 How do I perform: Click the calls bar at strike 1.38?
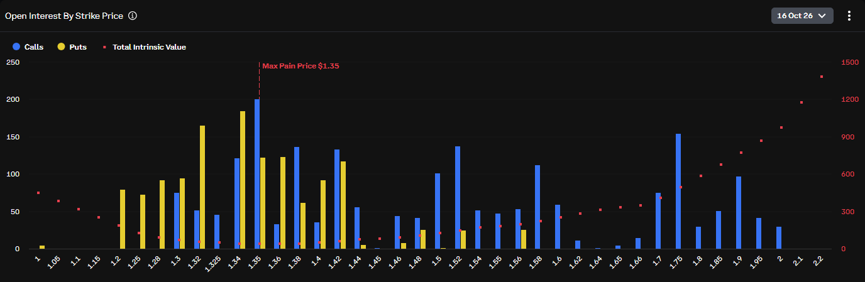pos(297,198)
